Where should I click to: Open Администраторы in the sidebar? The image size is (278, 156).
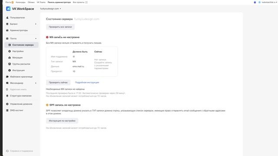(19, 30)
